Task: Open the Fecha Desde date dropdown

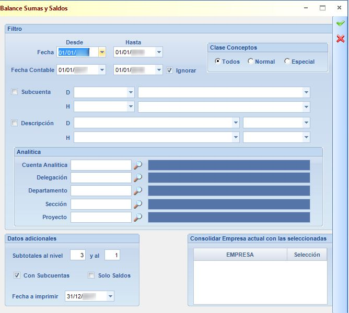Action: [x=102, y=52]
